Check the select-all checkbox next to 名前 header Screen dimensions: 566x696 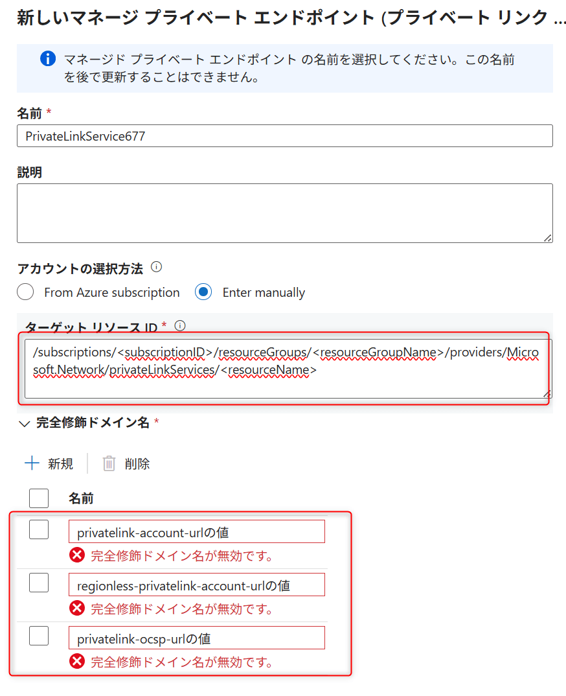[39, 498]
